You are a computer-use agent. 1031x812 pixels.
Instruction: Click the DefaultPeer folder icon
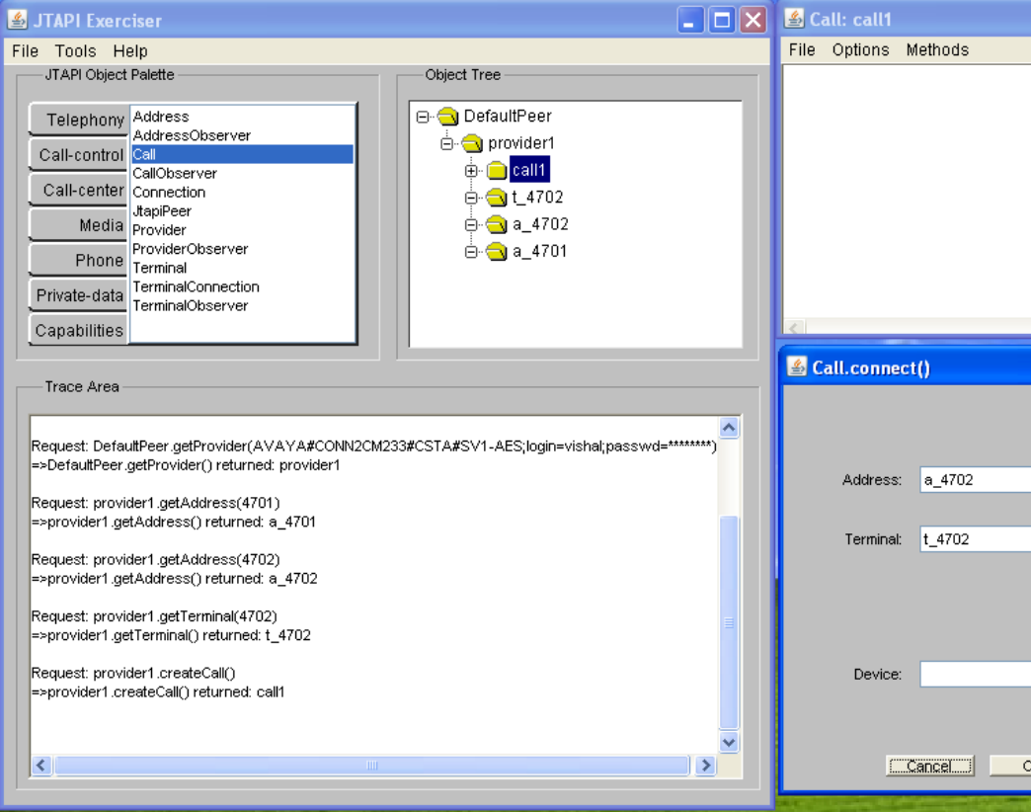tap(447, 117)
